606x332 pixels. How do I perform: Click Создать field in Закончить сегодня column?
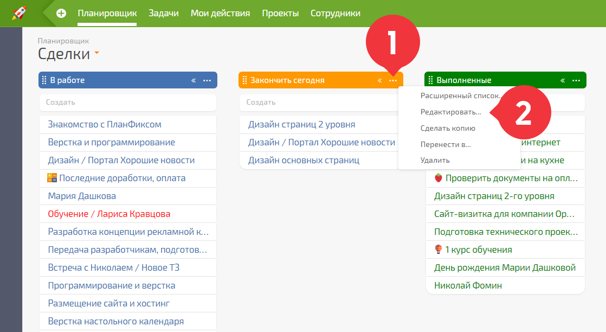(319, 103)
